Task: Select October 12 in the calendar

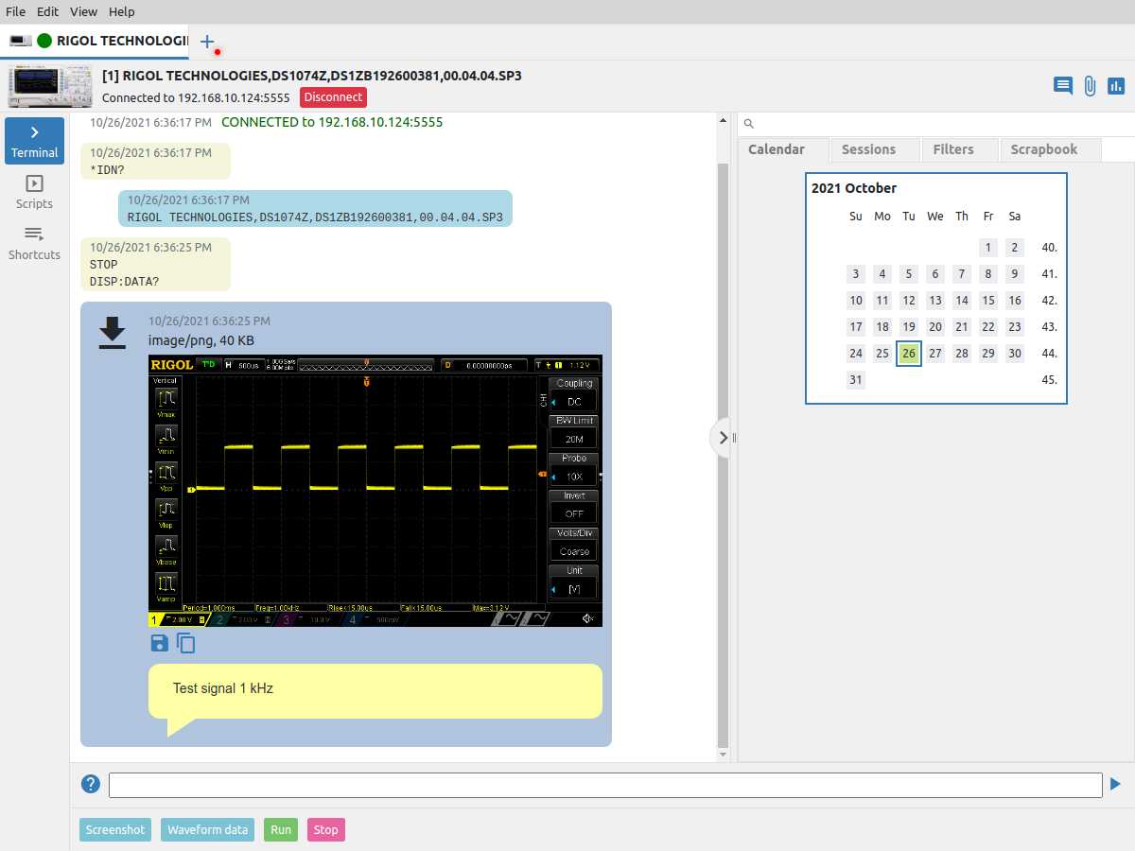Action: [909, 301]
